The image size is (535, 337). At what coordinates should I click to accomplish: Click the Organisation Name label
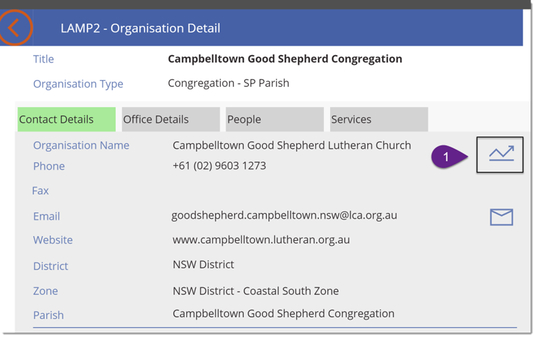[x=81, y=145]
